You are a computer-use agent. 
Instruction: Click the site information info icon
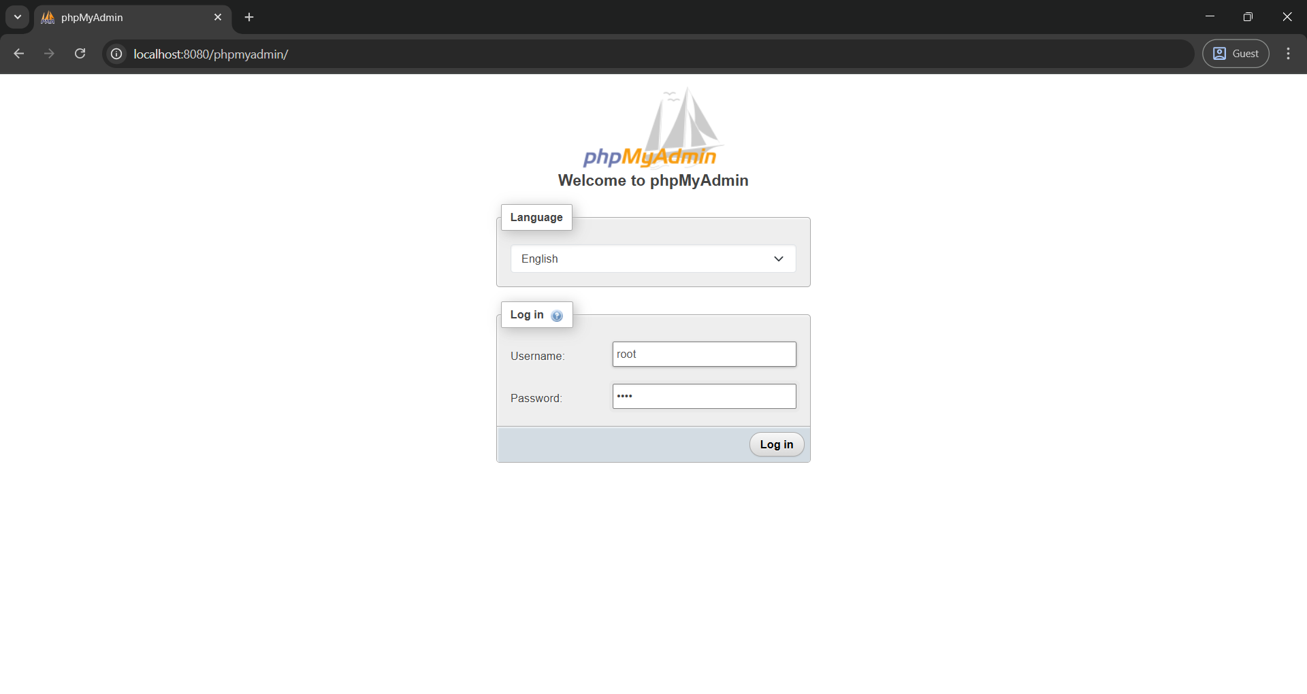click(116, 54)
